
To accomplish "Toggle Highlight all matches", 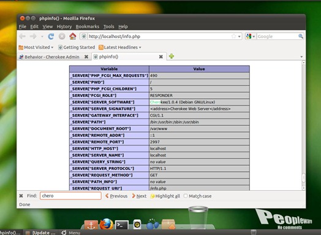I will pyautogui.click(x=165, y=196).
